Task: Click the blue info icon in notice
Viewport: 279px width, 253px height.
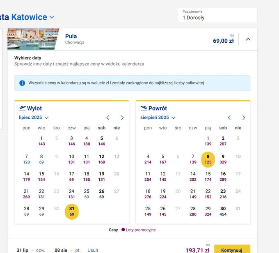Action: point(22,83)
